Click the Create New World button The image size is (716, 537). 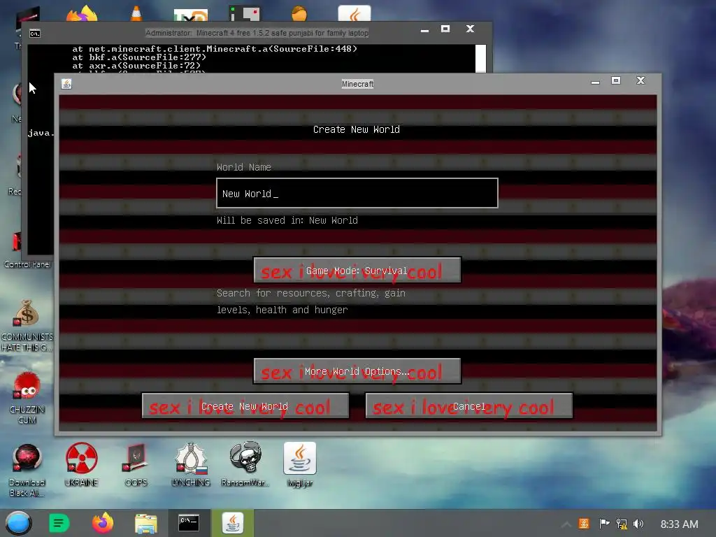245,406
